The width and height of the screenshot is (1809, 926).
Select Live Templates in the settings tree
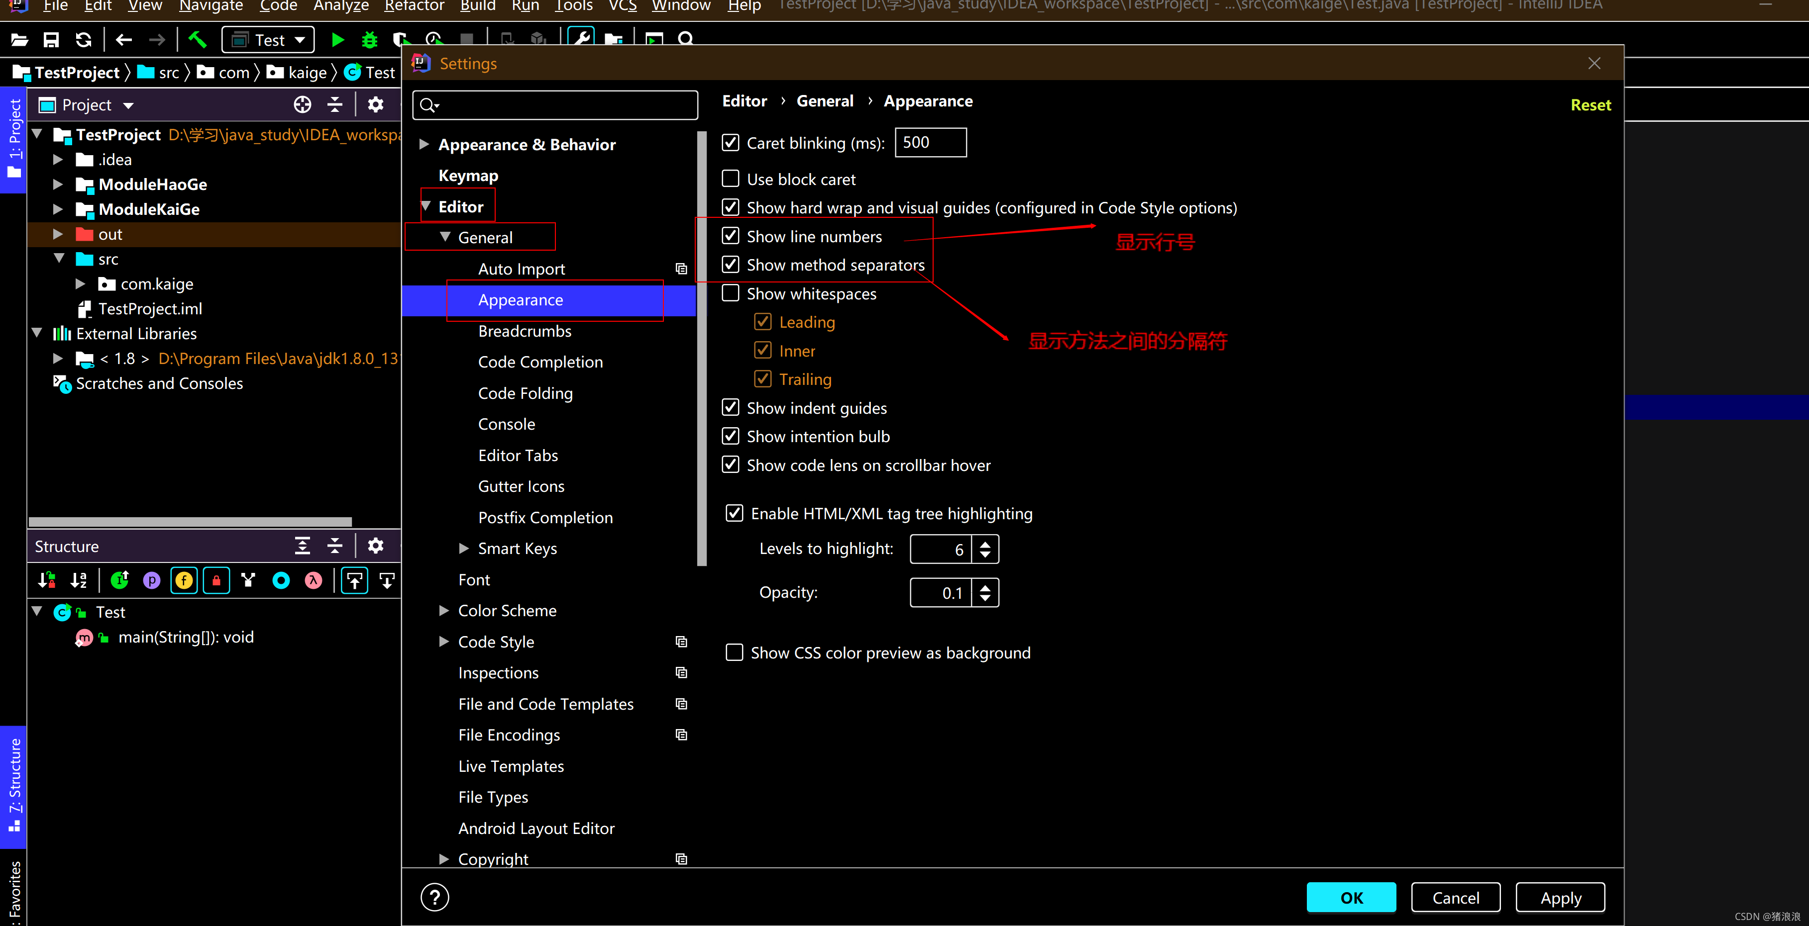click(511, 766)
